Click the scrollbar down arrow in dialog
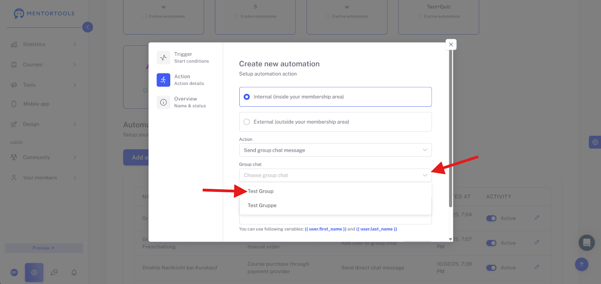This screenshot has width=601, height=284. 451,239
